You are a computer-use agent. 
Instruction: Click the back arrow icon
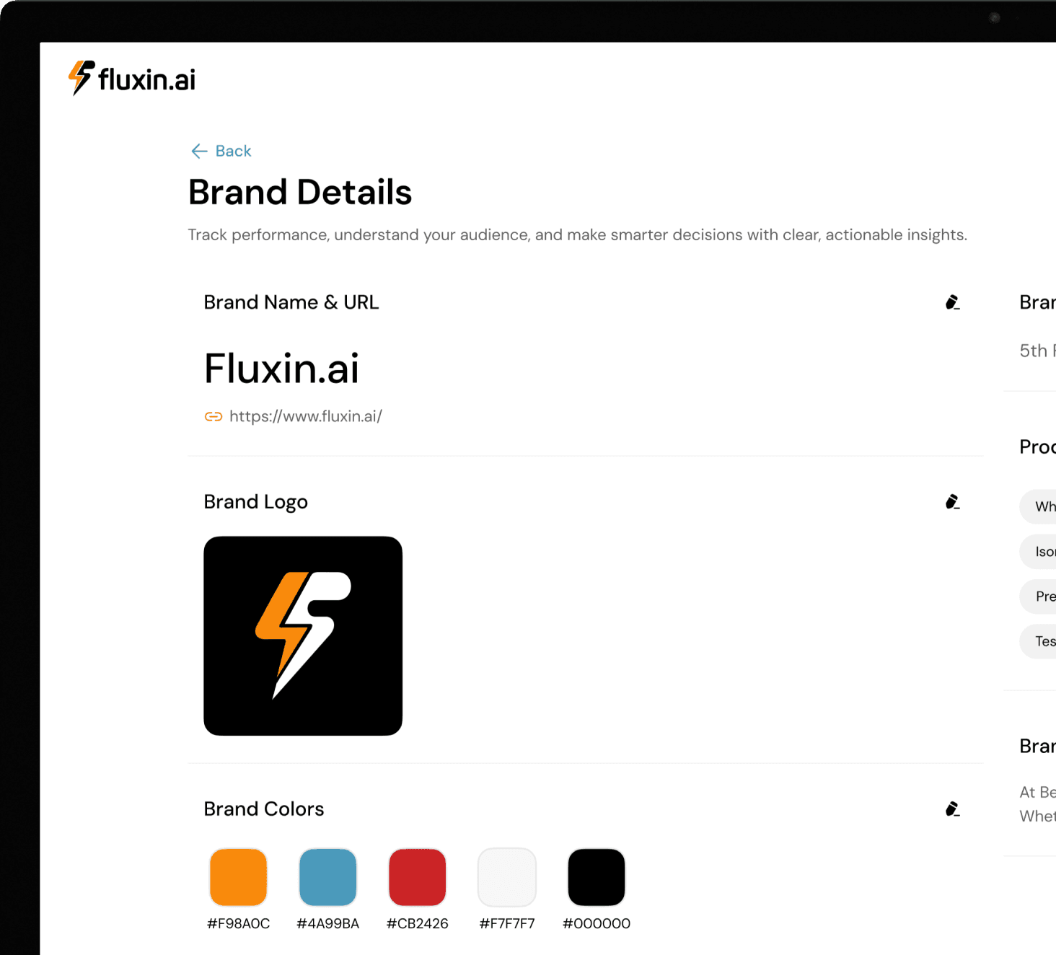[199, 151]
